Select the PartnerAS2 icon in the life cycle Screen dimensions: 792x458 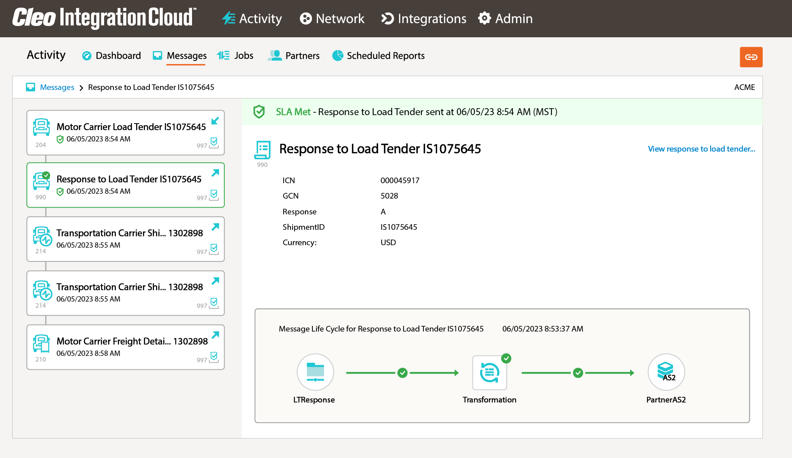pos(666,372)
